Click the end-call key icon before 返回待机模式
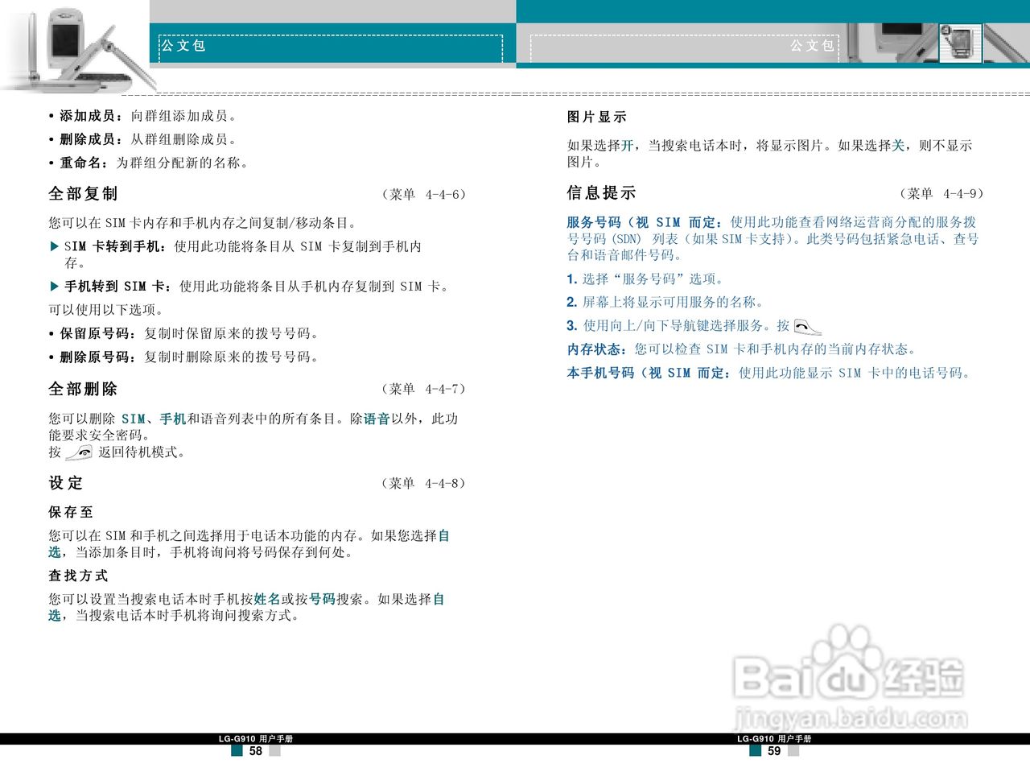 pos(79,453)
